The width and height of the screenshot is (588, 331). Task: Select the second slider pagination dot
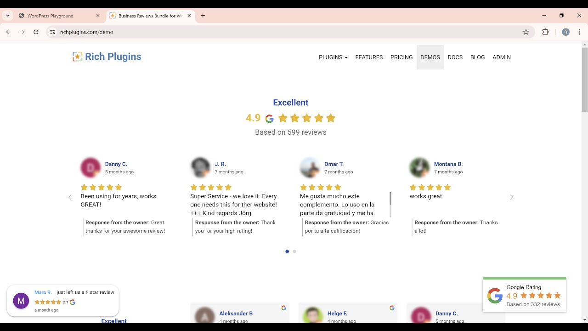[294, 251]
